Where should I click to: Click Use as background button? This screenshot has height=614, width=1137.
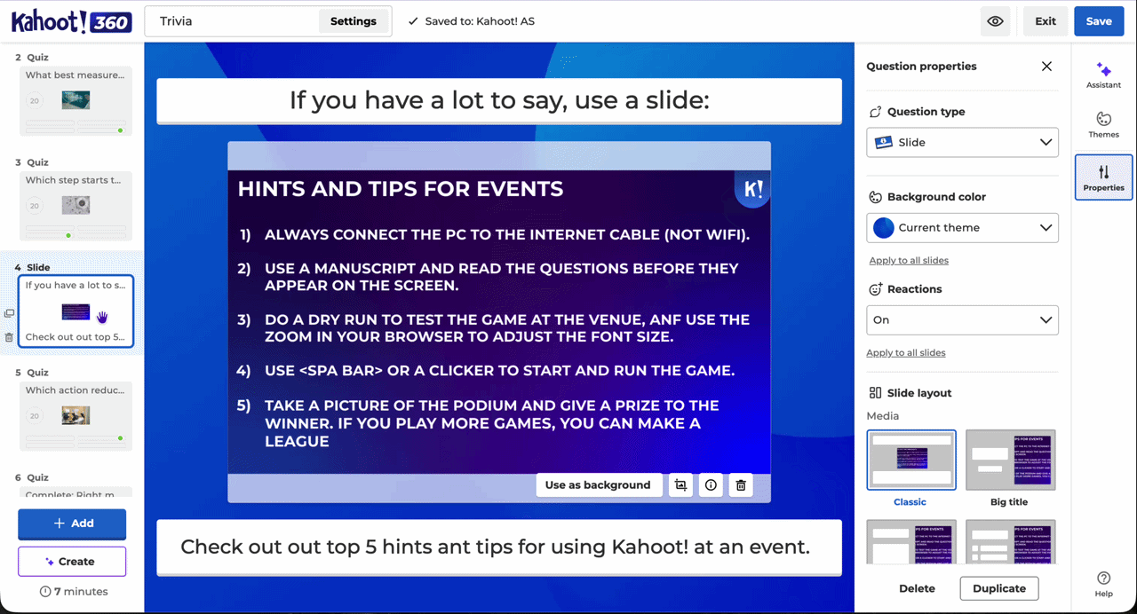coord(598,485)
